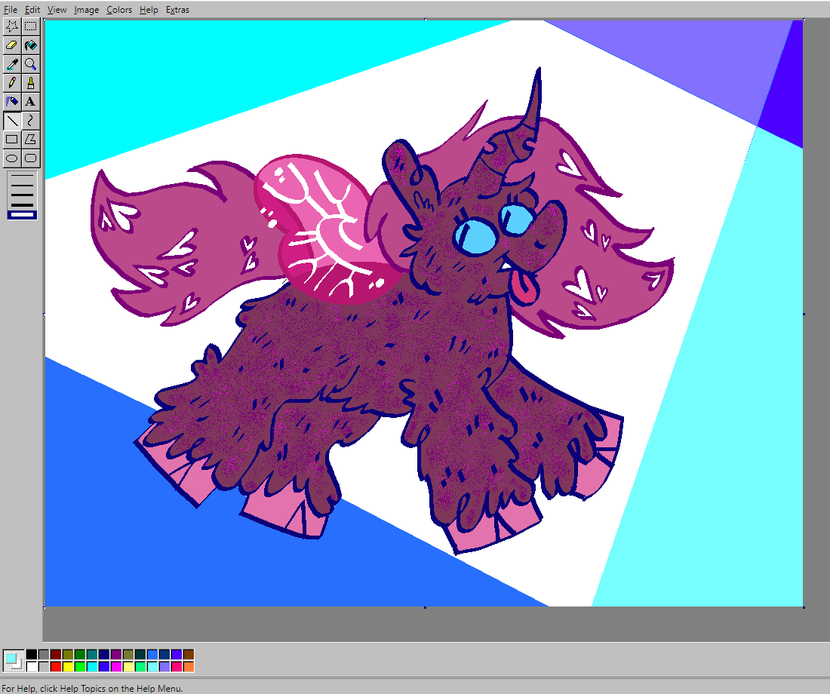Screen dimensions: 830x694
Task: Choose the teal swatch in top row
Action: [x=92, y=655]
